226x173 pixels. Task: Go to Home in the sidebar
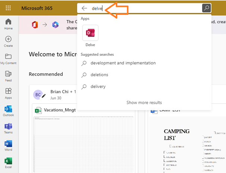(x=8, y=24)
